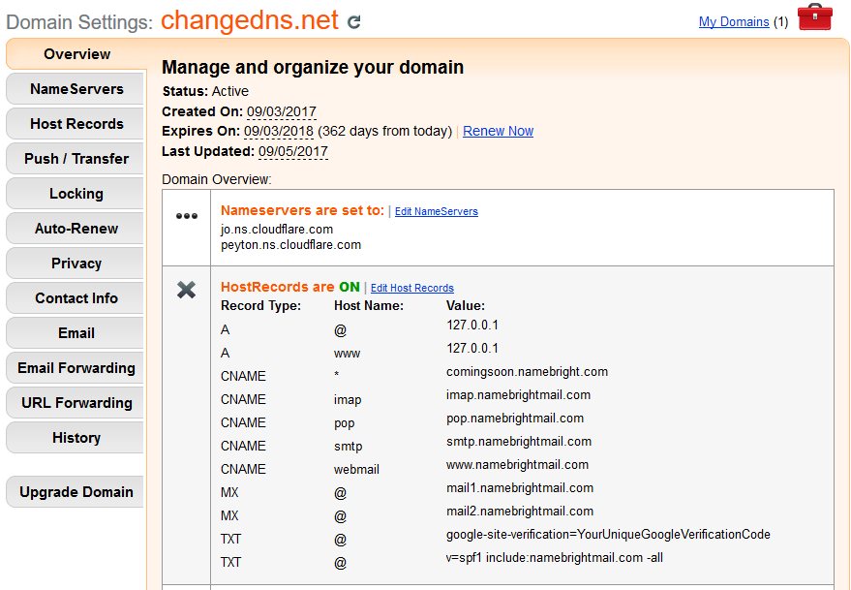Image resolution: width=851 pixels, height=590 pixels.
Task: Open the red toolbox icon
Action: click(814, 18)
